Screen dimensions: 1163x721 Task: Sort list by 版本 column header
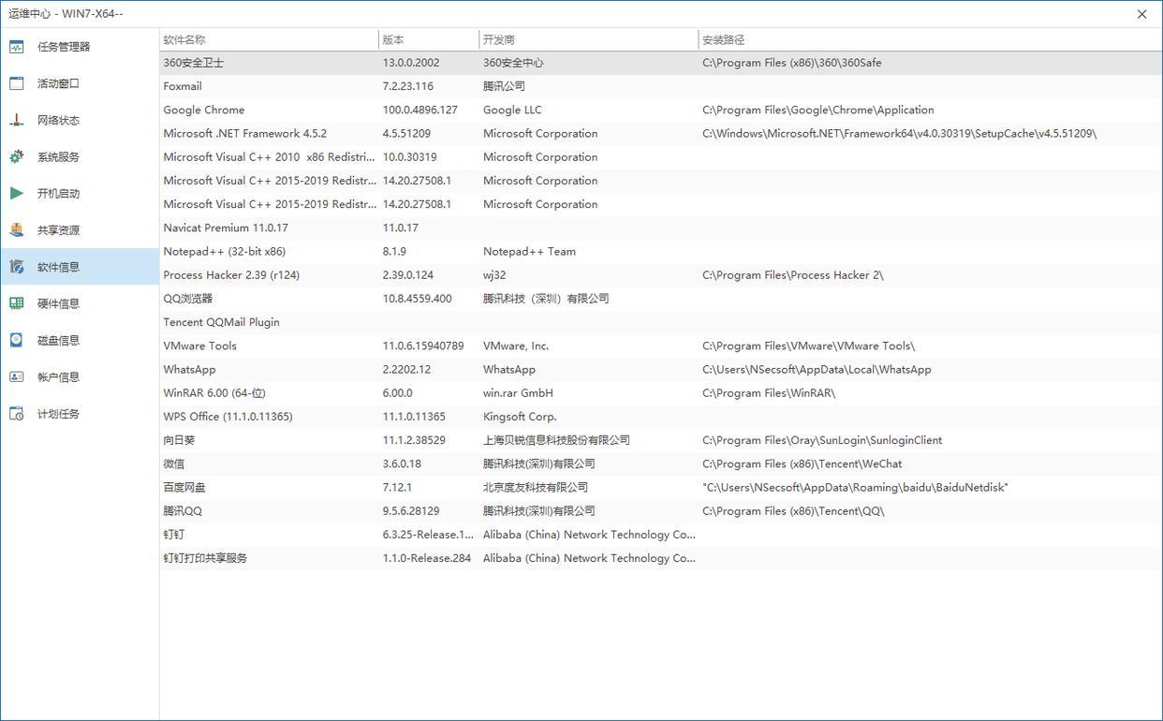point(393,40)
